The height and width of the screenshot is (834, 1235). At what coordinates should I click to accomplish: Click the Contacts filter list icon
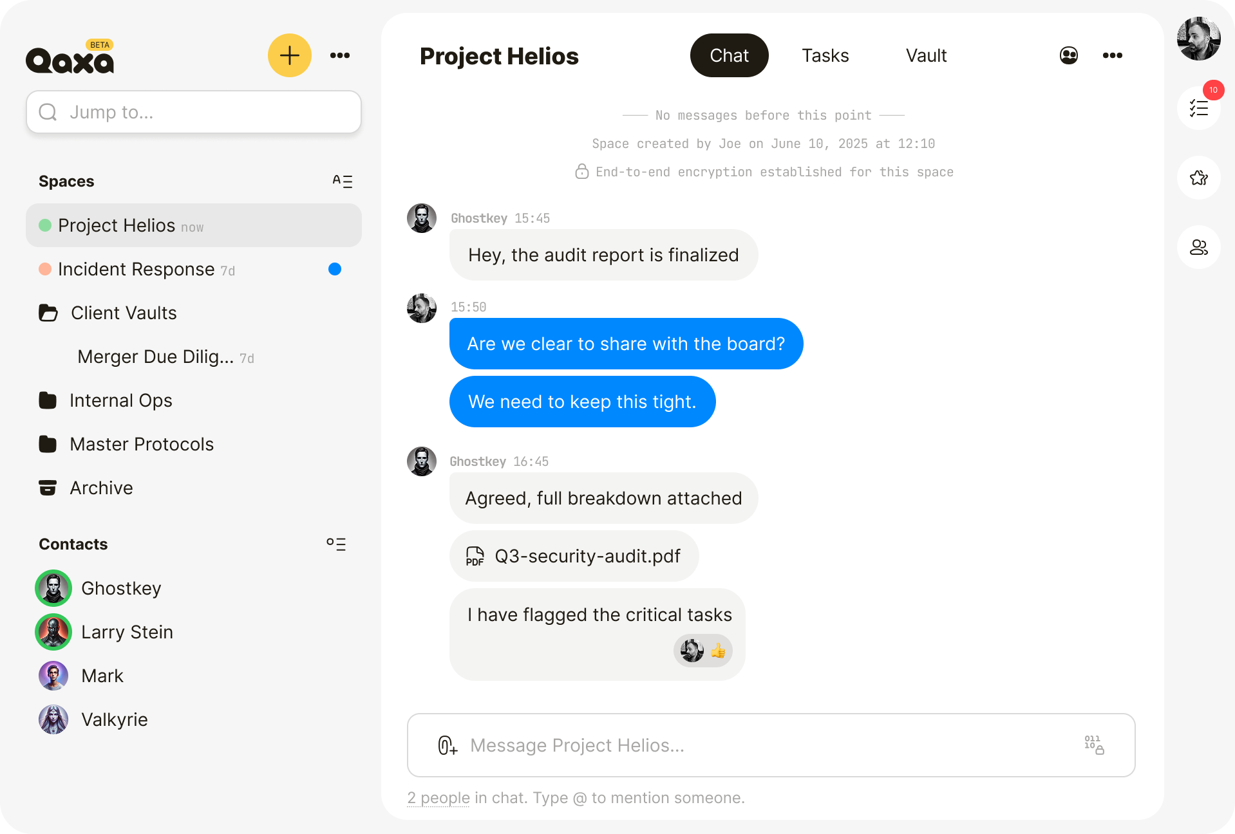tap(336, 544)
